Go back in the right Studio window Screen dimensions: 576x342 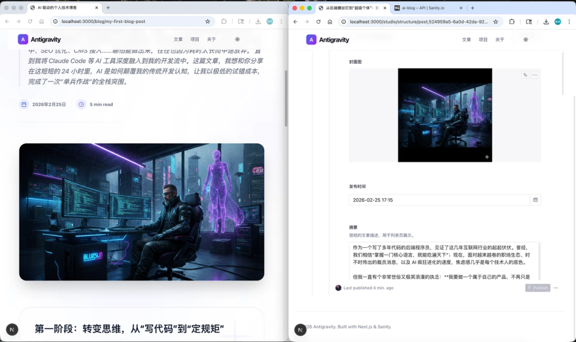295,22
